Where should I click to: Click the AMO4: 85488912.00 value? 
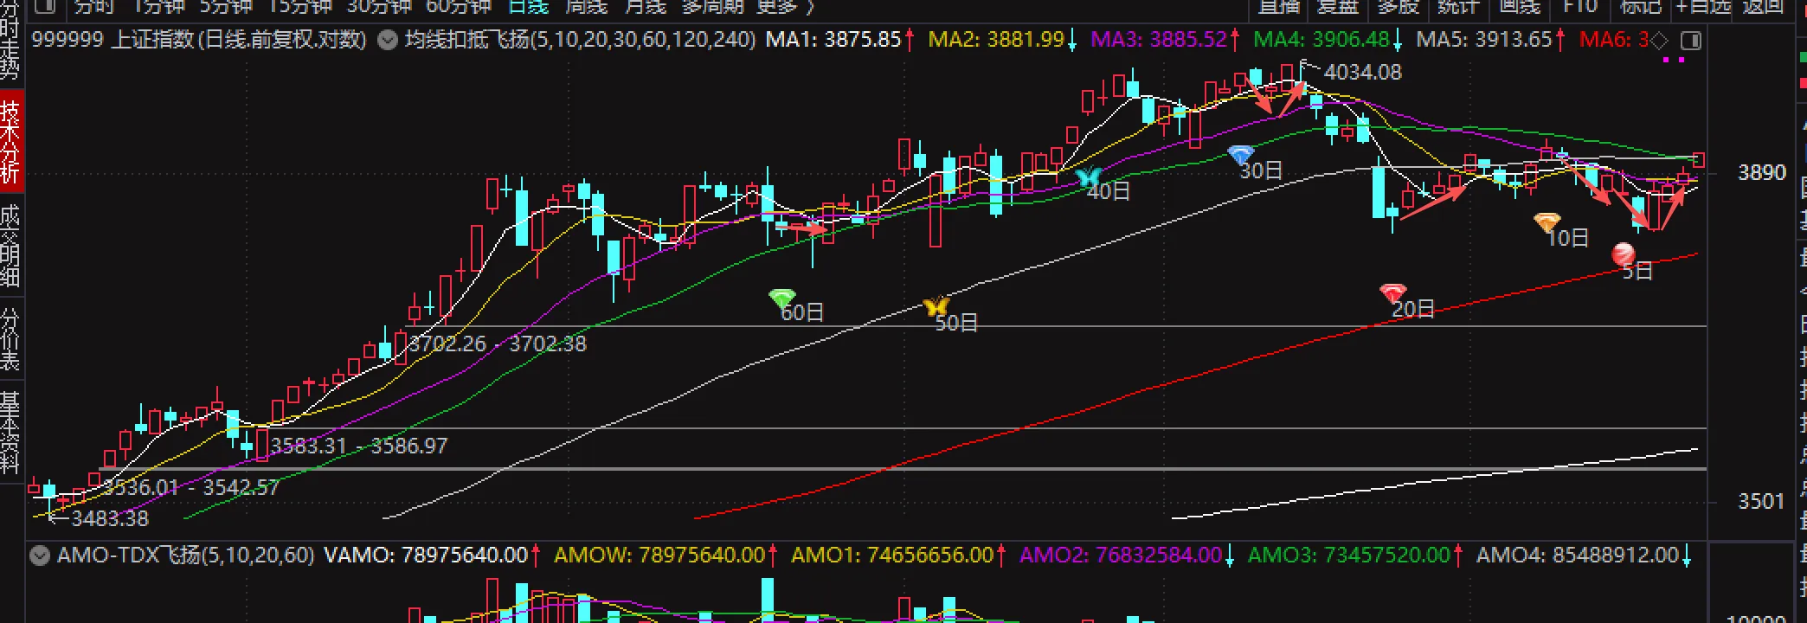pyautogui.click(x=1578, y=555)
